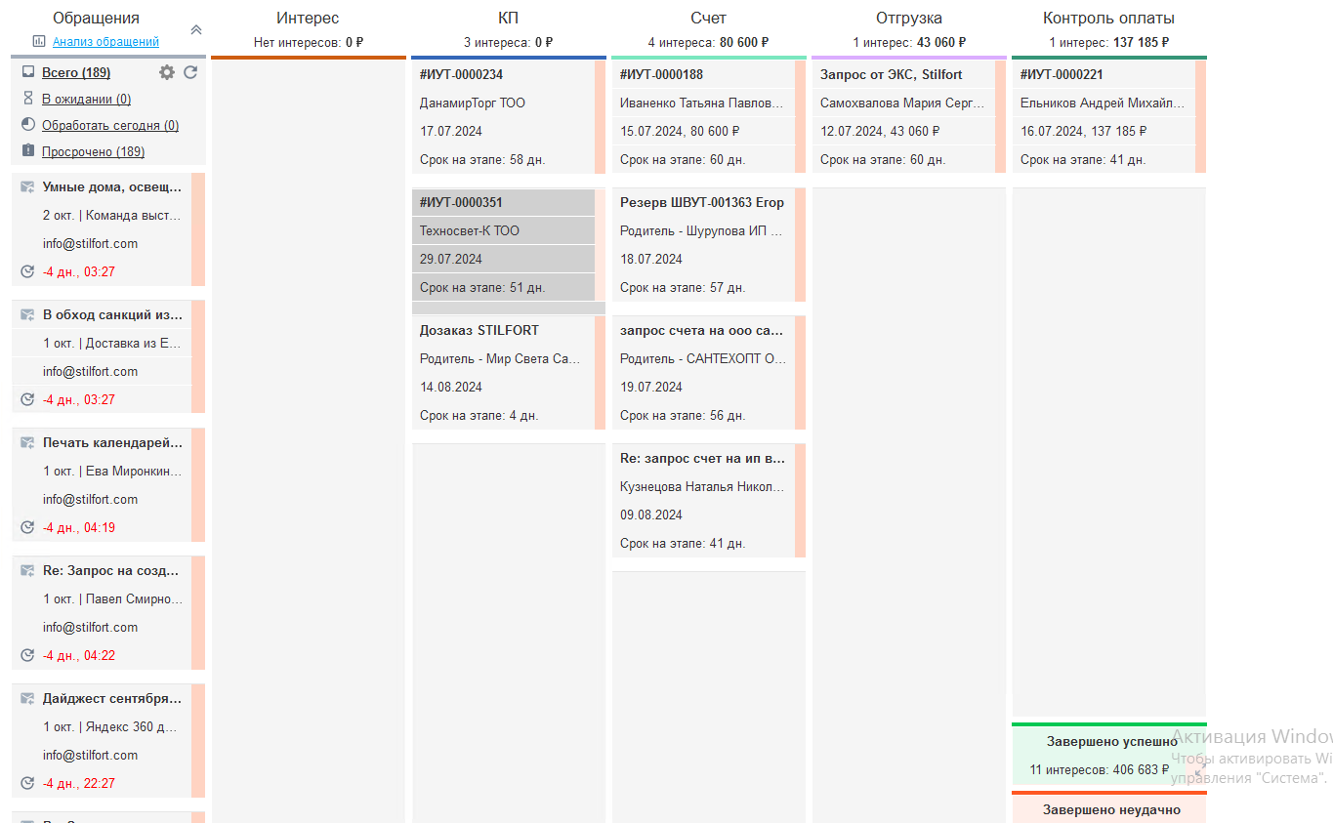Click the clipboard icon next to Просрочено
The width and height of the screenshot is (1333, 824).
pyautogui.click(x=28, y=151)
